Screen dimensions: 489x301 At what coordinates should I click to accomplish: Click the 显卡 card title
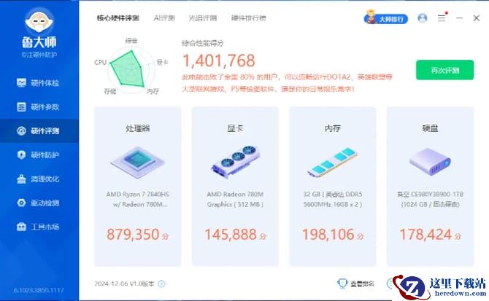coord(235,128)
